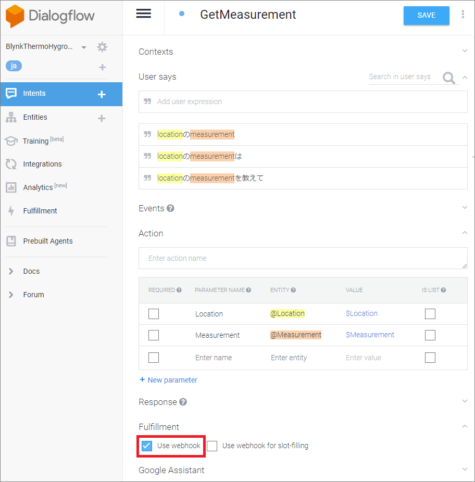
Task: Expand the Response section chevron
Action: [x=465, y=401]
